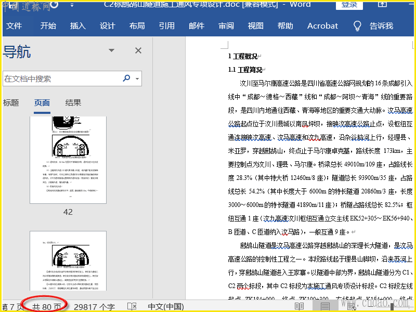
Task: Click the 登录 sign-in button
Action: [349, 5]
